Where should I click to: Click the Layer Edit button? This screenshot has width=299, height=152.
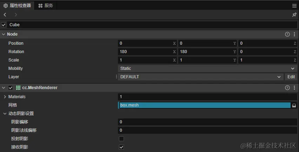291,77
